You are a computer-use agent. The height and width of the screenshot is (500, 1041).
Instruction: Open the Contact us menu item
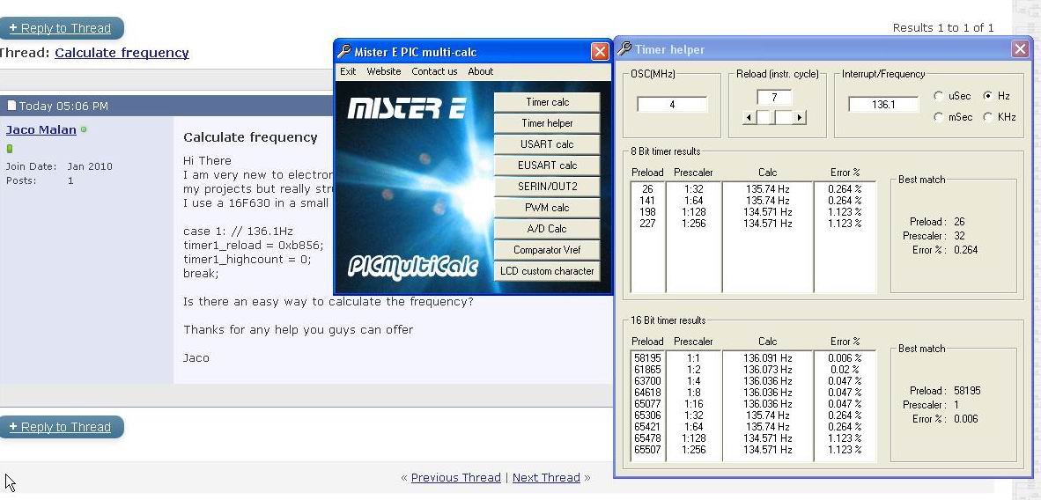coord(434,71)
